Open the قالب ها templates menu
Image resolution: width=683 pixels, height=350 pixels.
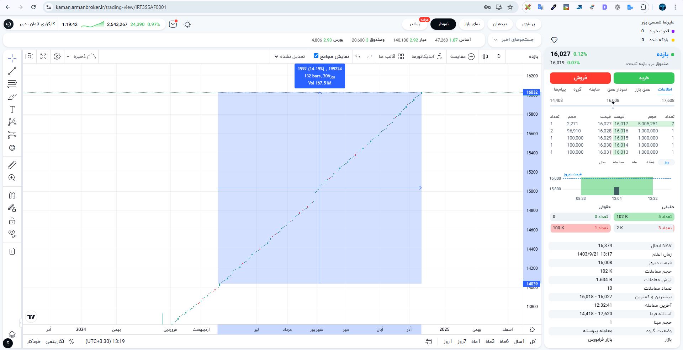tap(391, 56)
